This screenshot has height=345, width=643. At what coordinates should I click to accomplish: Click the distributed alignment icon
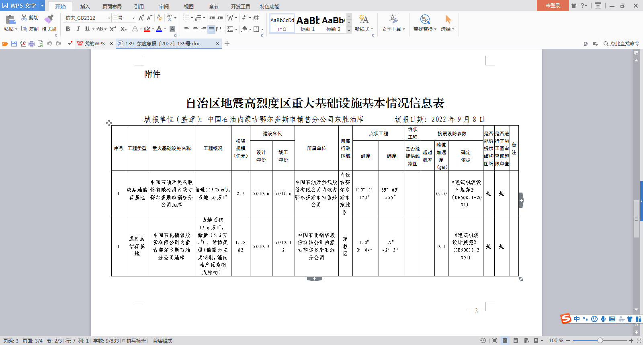[x=219, y=29]
